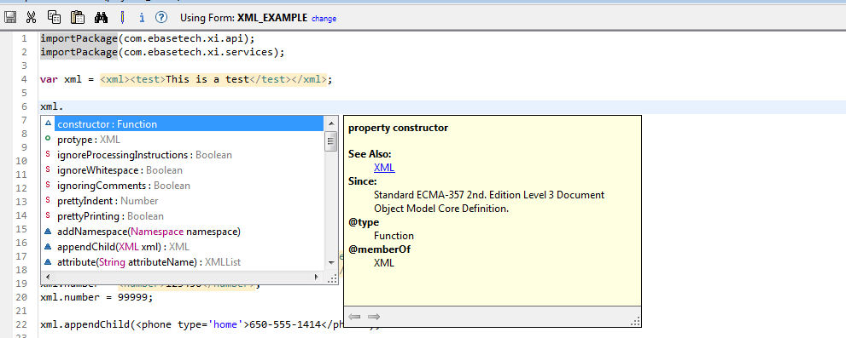
Task: Click the S icon beside ignoreWhitespace
Action: click(48, 170)
